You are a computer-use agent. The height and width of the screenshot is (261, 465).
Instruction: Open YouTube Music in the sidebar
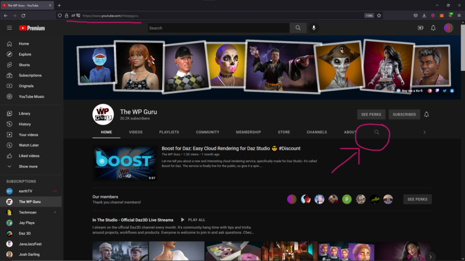[x=31, y=97]
